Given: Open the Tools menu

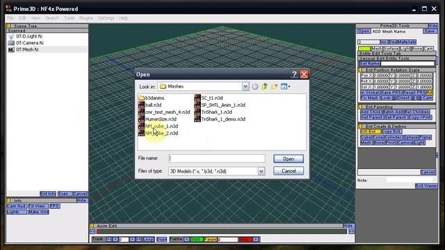Looking at the screenshot, I should (x=70, y=18).
